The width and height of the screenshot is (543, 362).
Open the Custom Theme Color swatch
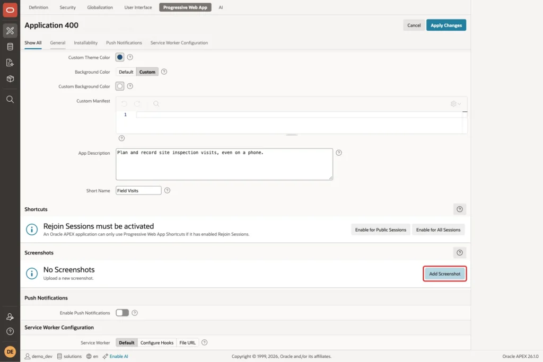[x=120, y=57]
